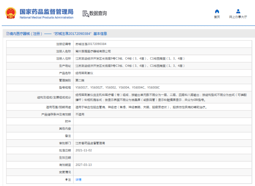Select the structure and composition description text
Image resolution: width=255 pixels, height=186 pixels.
click(161, 97)
